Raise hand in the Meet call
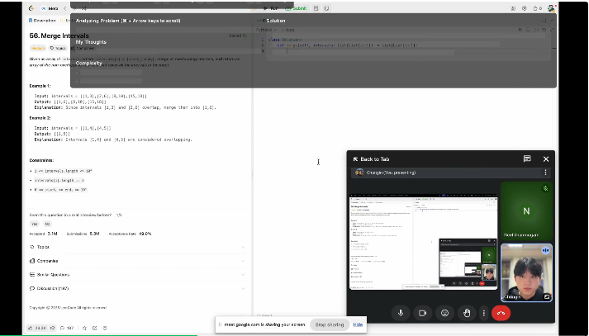Viewport: 589px width, 336px height. tap(466, 313)
